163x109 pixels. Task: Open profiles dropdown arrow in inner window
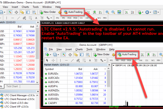pos(58,55)
